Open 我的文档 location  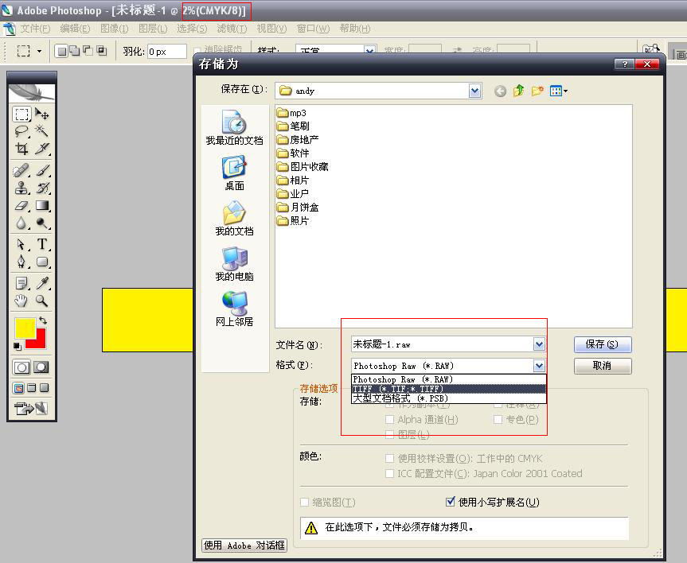click(234, 219)
